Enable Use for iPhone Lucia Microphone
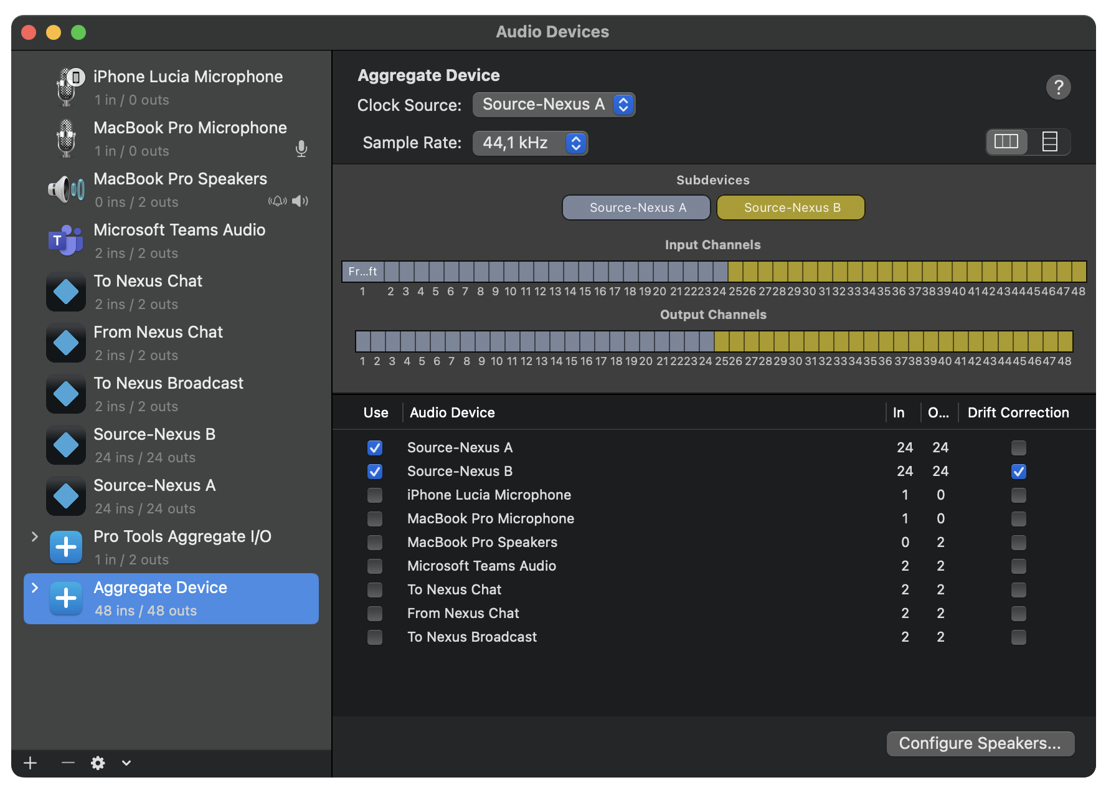 (x=375, y=495)
